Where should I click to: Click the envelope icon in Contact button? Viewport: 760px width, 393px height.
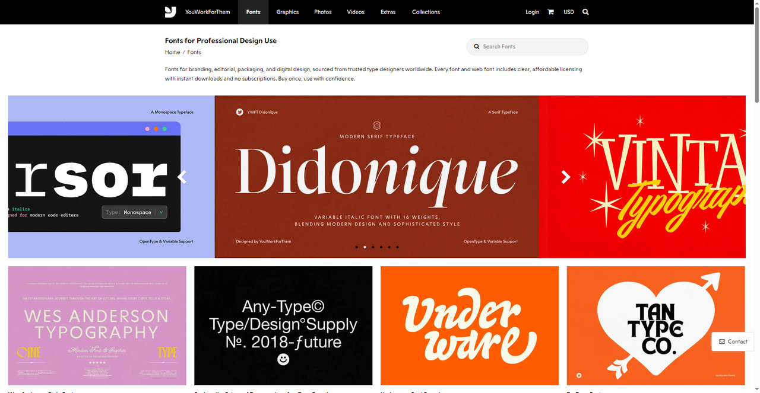[x=722, y=341]
